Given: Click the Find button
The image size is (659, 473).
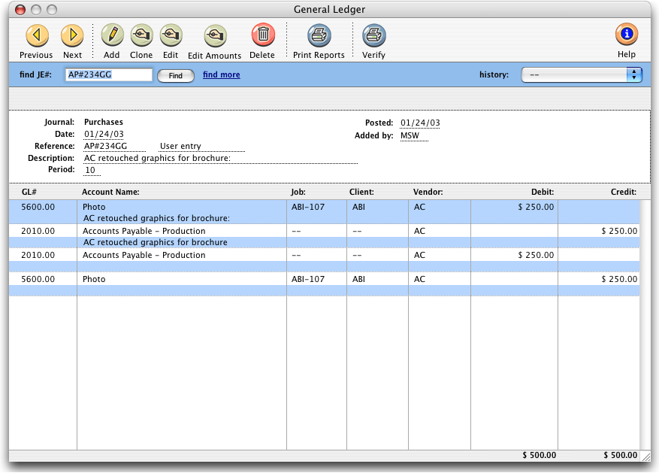Looking at the screenshot, I should [x=176, y=76].
